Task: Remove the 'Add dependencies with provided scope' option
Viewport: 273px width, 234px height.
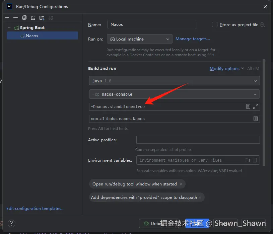Action: coord(200,198)
